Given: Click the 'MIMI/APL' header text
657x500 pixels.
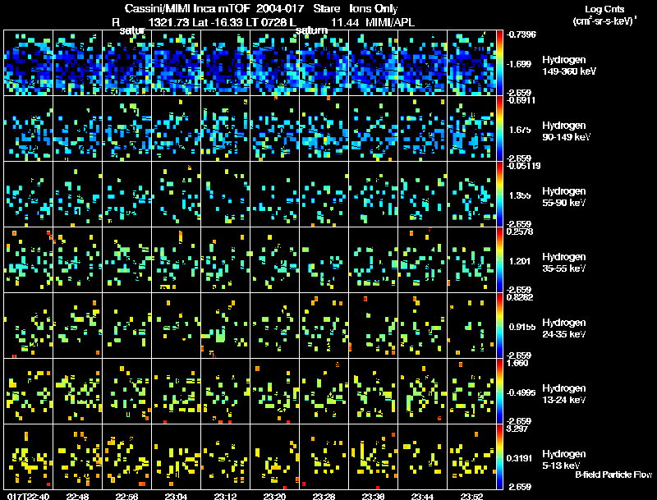Looking at the screenshot, I should [x=389, y=23].
